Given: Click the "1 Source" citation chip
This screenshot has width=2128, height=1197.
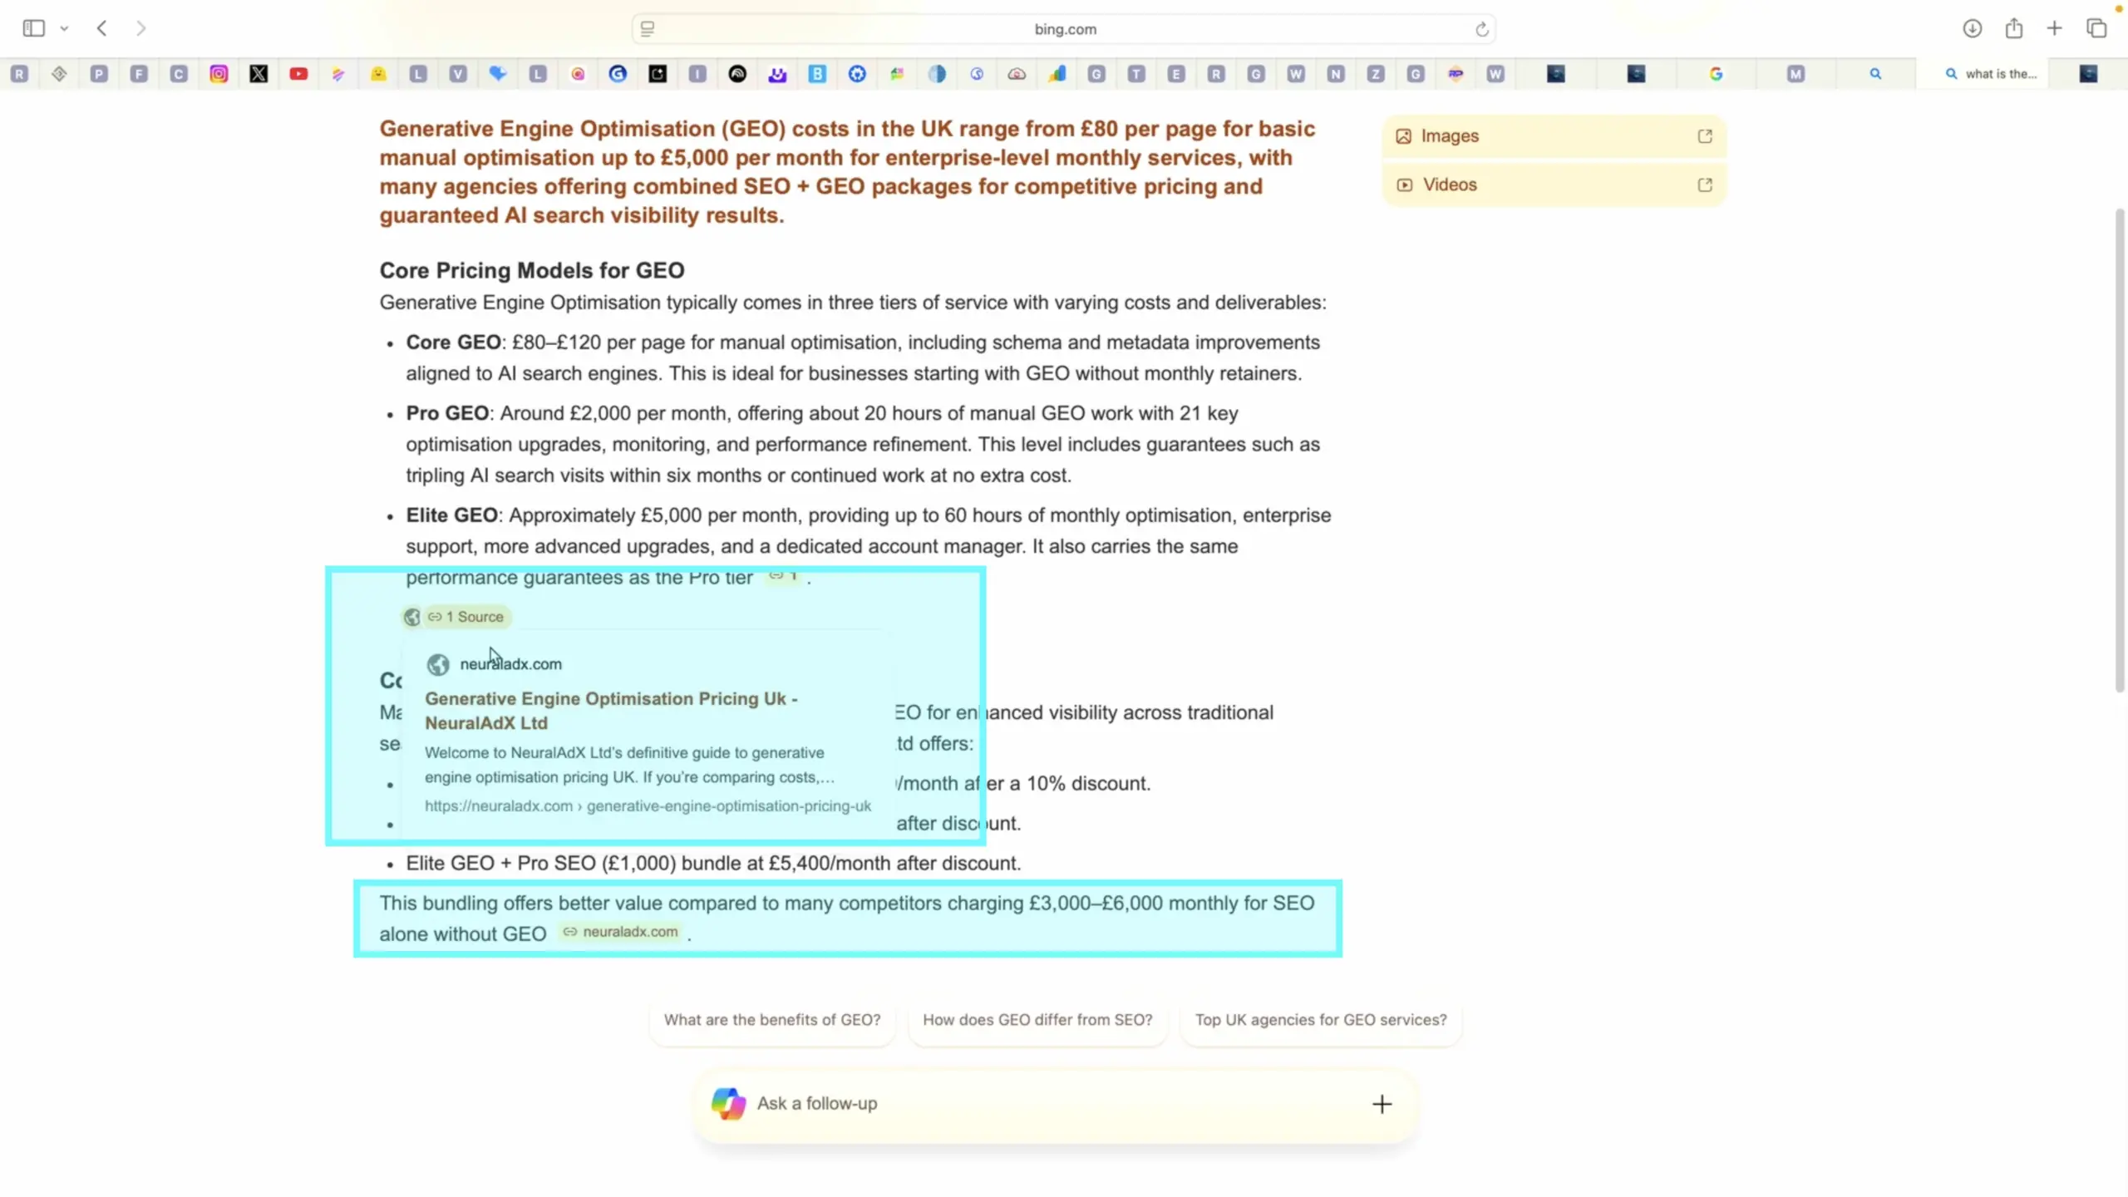Looking at the screenshot, I should tap(465, 617).
